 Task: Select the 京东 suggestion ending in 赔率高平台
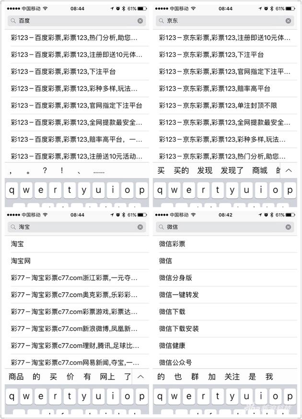225,88
